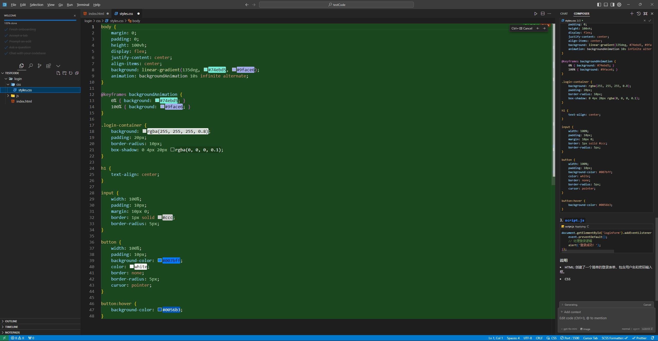Screen dimensions: 658x341
Task: Click the New File icon in TESTCODE
Action: (58, 73)
